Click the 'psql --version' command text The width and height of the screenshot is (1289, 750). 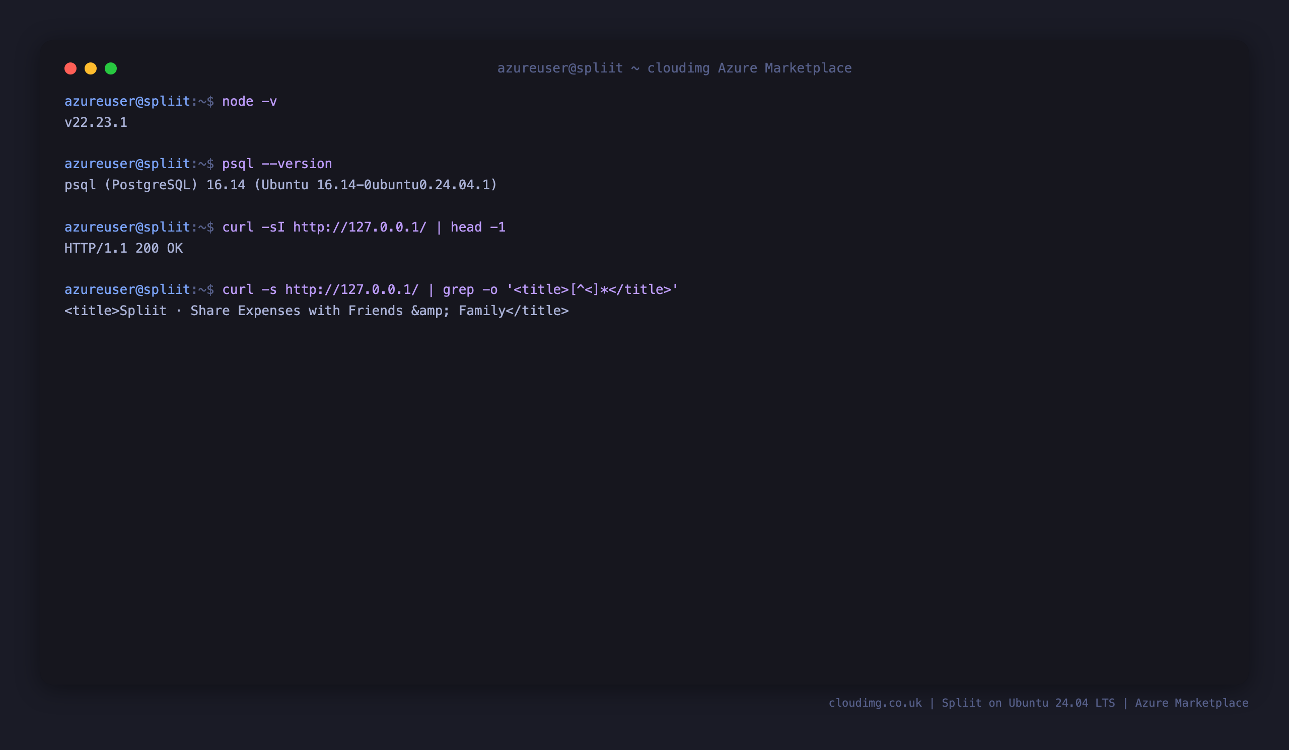[x=277, y=164]
